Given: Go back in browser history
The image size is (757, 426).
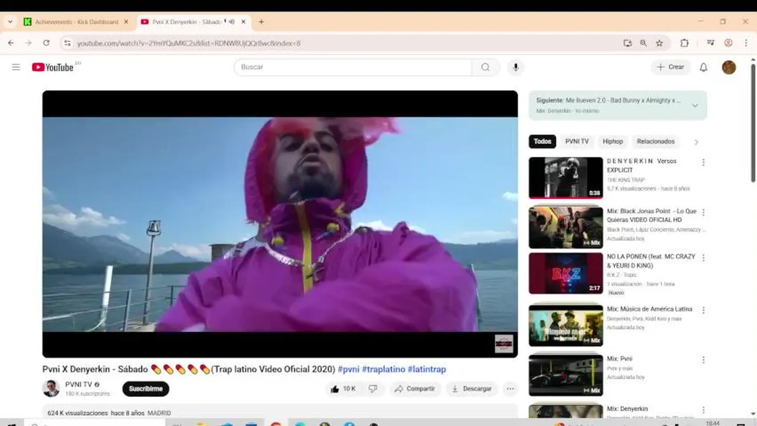Looking at the screenshot, I should [11, 43].
